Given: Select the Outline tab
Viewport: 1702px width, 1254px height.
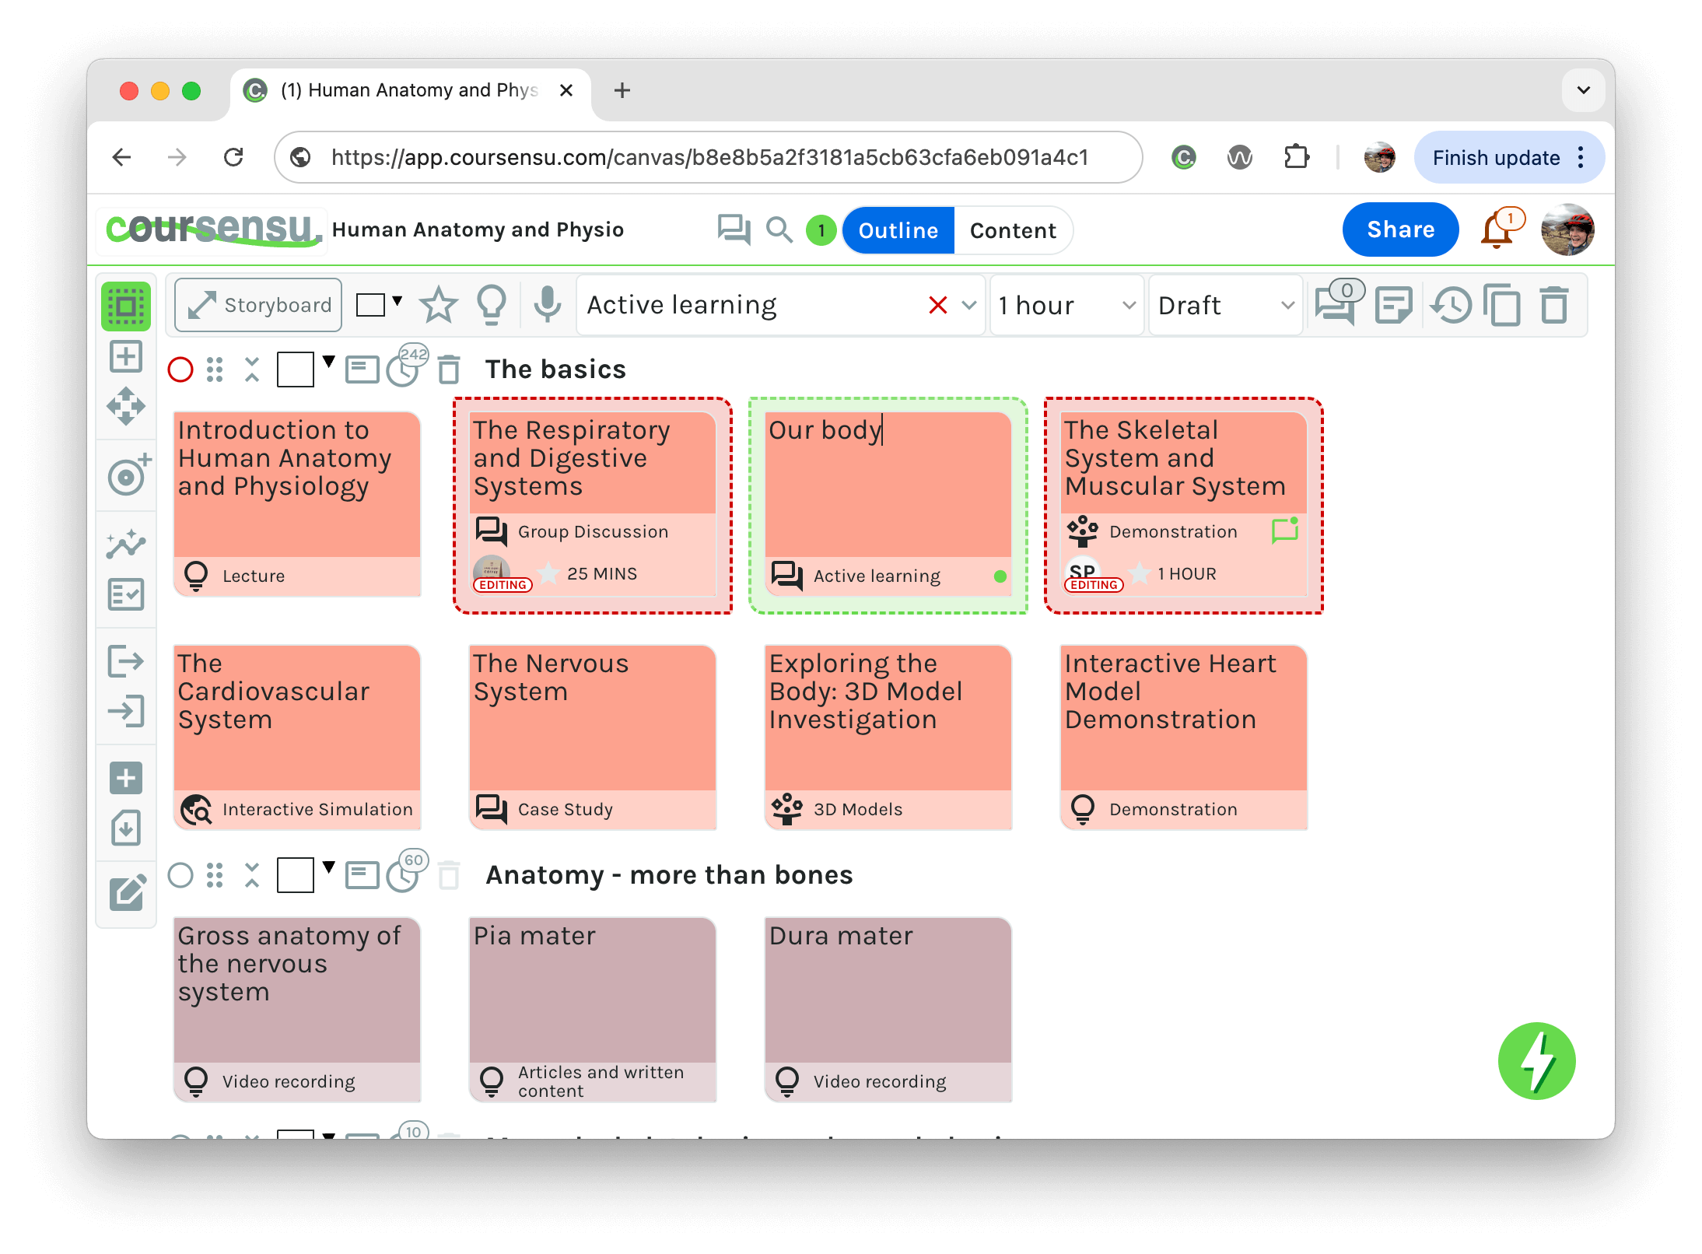Looking at the screenshot, I should 898,230.
